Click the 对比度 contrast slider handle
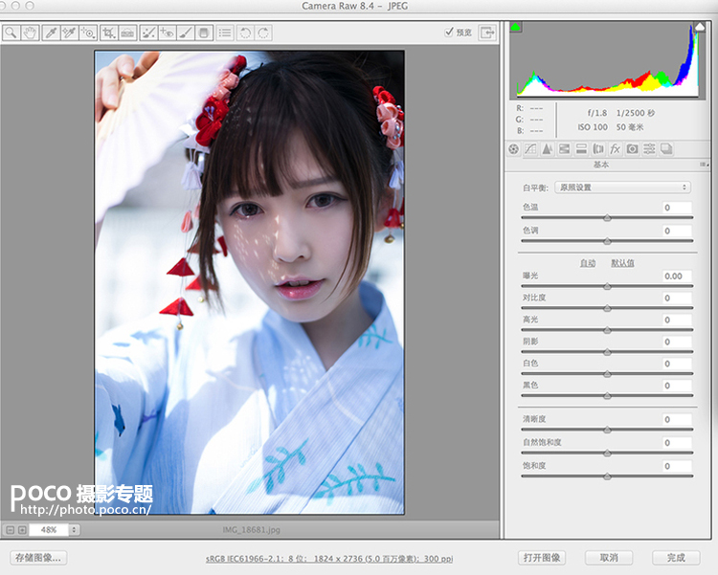 tap(607, 309)
